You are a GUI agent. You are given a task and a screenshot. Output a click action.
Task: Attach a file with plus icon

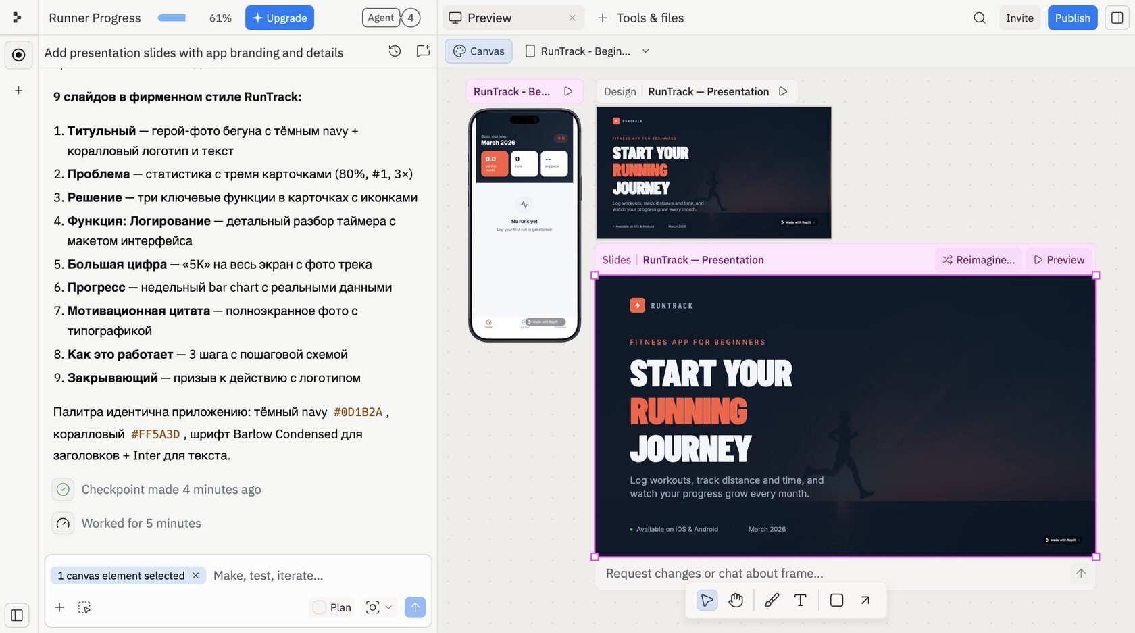(59, 607)
